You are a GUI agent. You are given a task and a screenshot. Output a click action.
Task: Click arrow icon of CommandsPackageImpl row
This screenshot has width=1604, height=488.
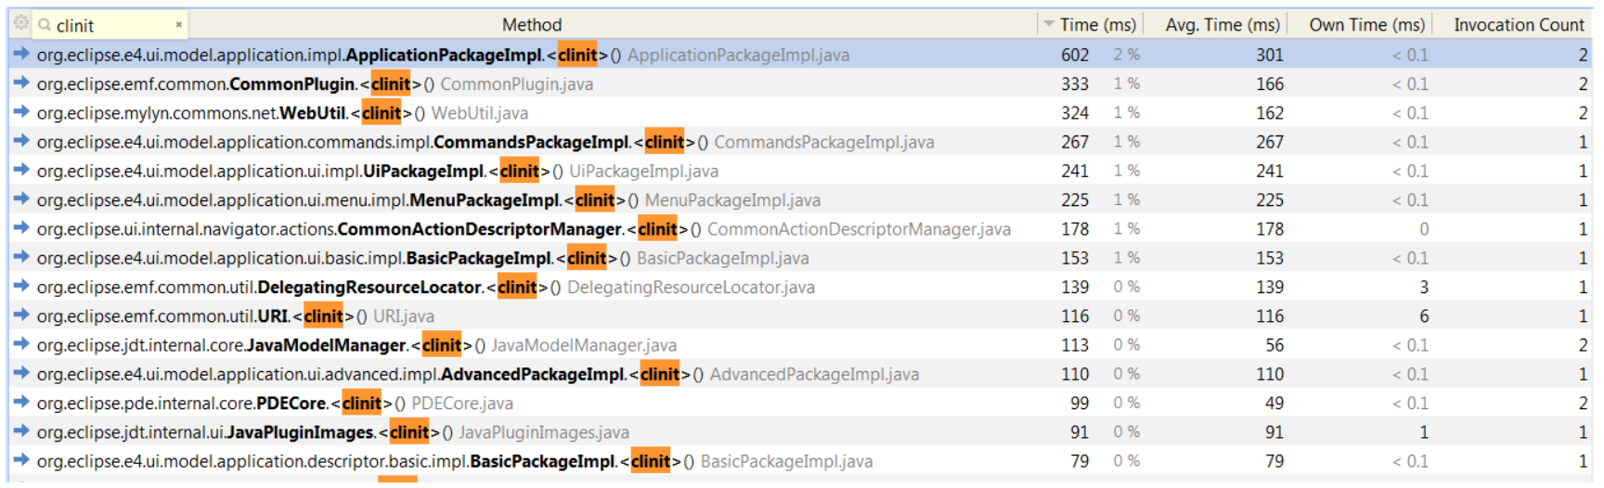(21, 142)
